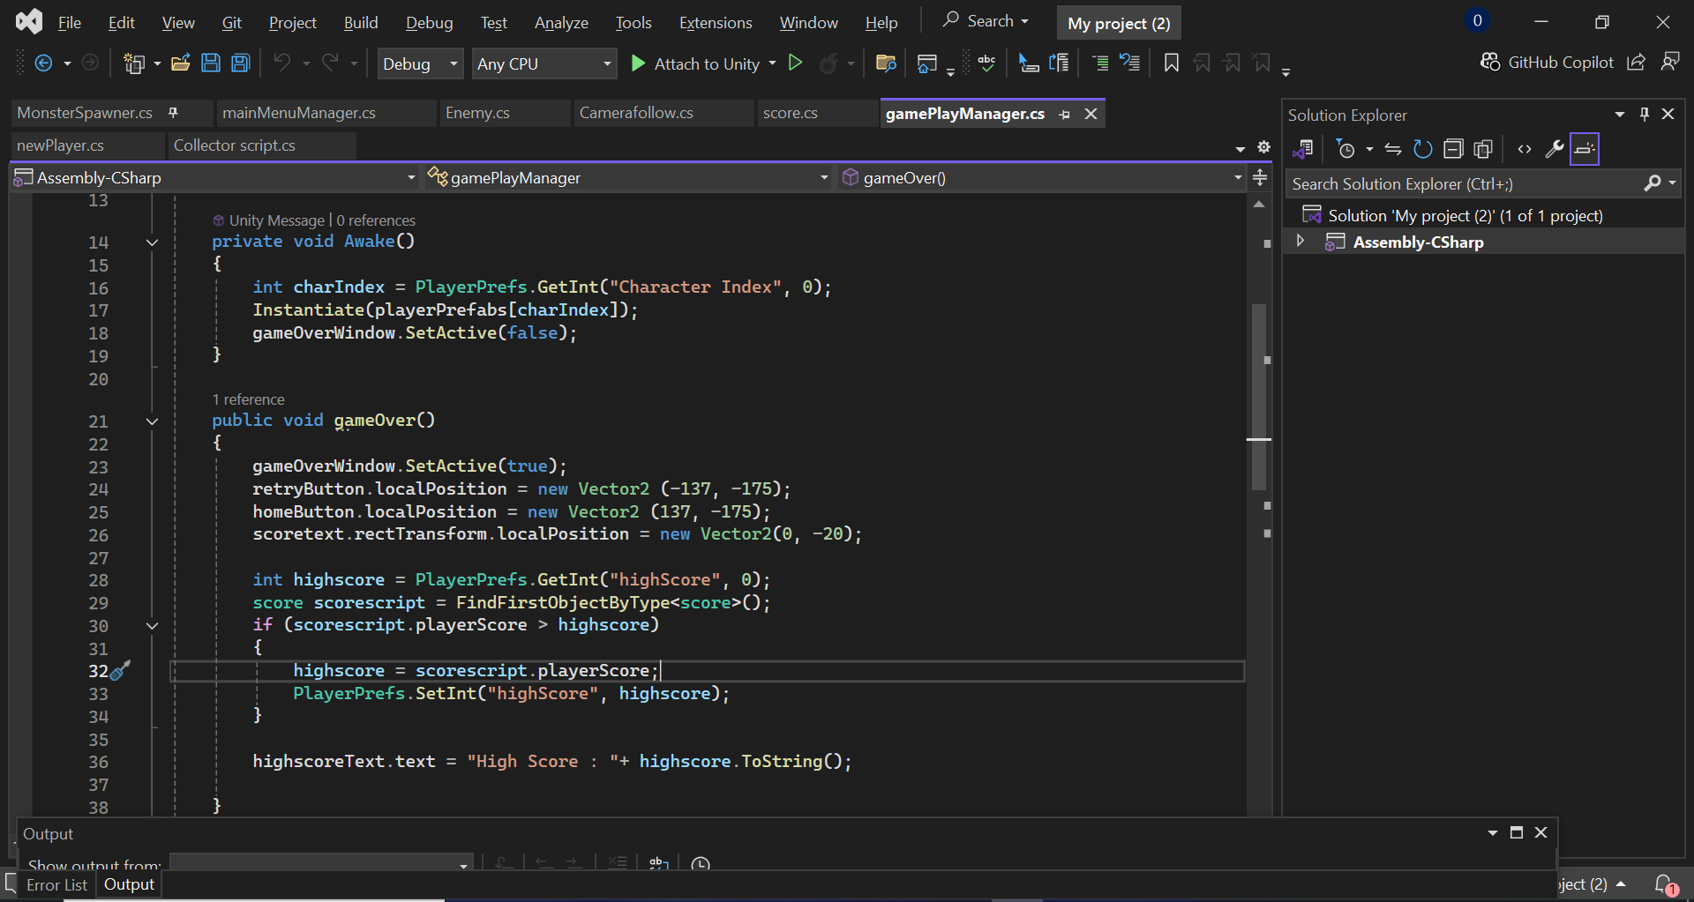
Task: Toggle Sync with Active Document
Action: (x=1393, y=149)
